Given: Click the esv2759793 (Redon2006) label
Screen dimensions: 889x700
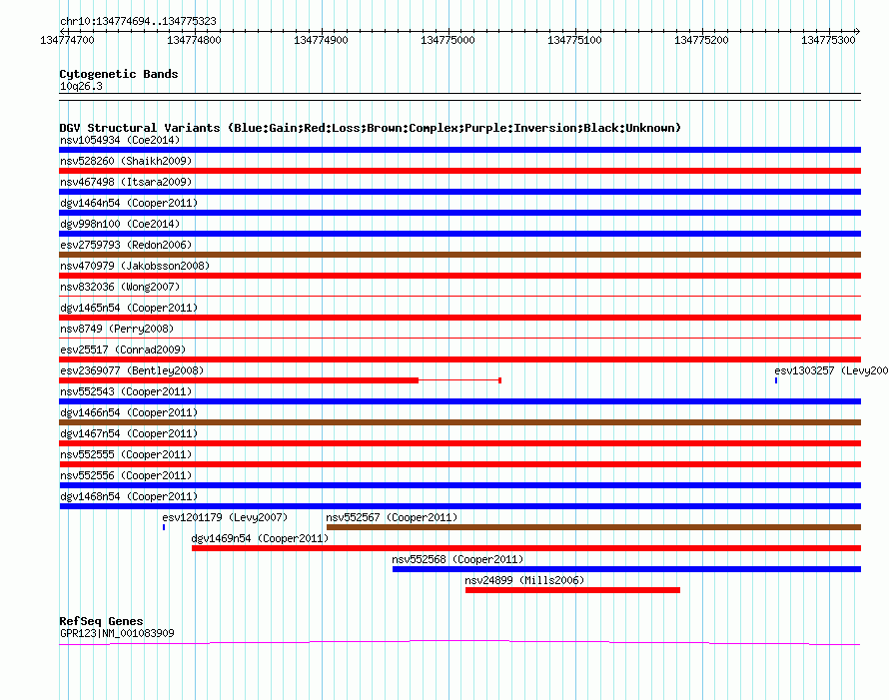Looking at the screenshot, I should coord(126,245).
